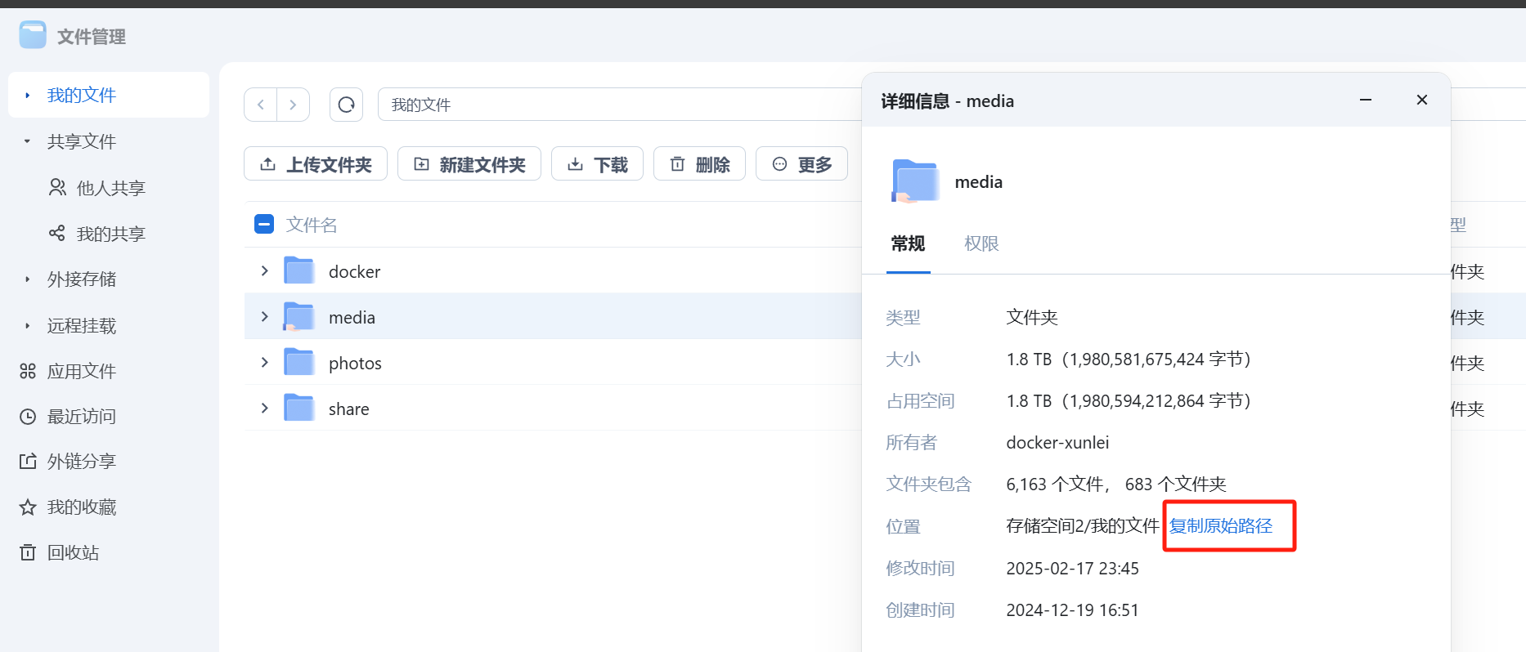
Task: Click the 我的收藏 star icon
Action: tap(28, 507)
